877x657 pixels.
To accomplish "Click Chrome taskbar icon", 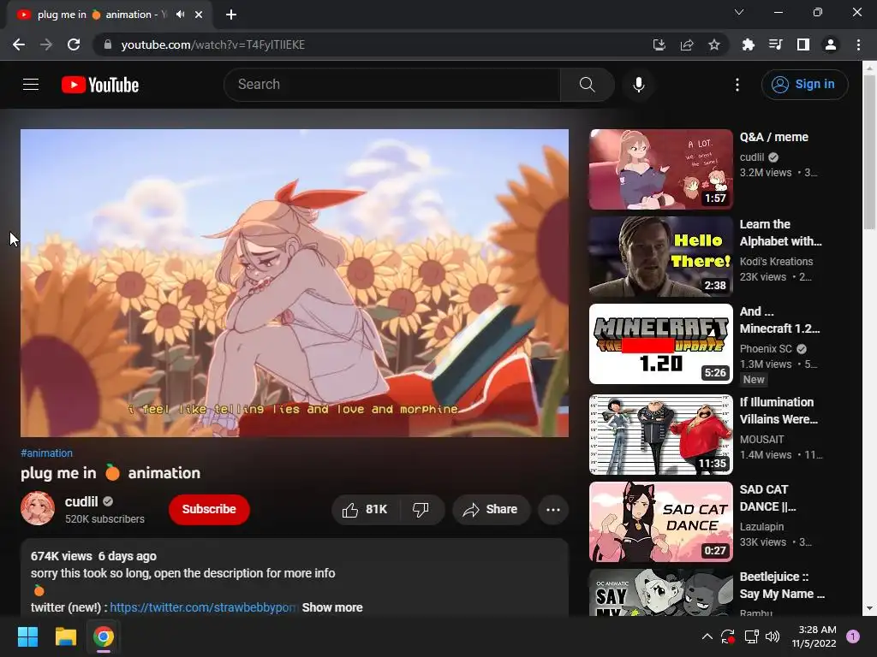I will [104, 636].
